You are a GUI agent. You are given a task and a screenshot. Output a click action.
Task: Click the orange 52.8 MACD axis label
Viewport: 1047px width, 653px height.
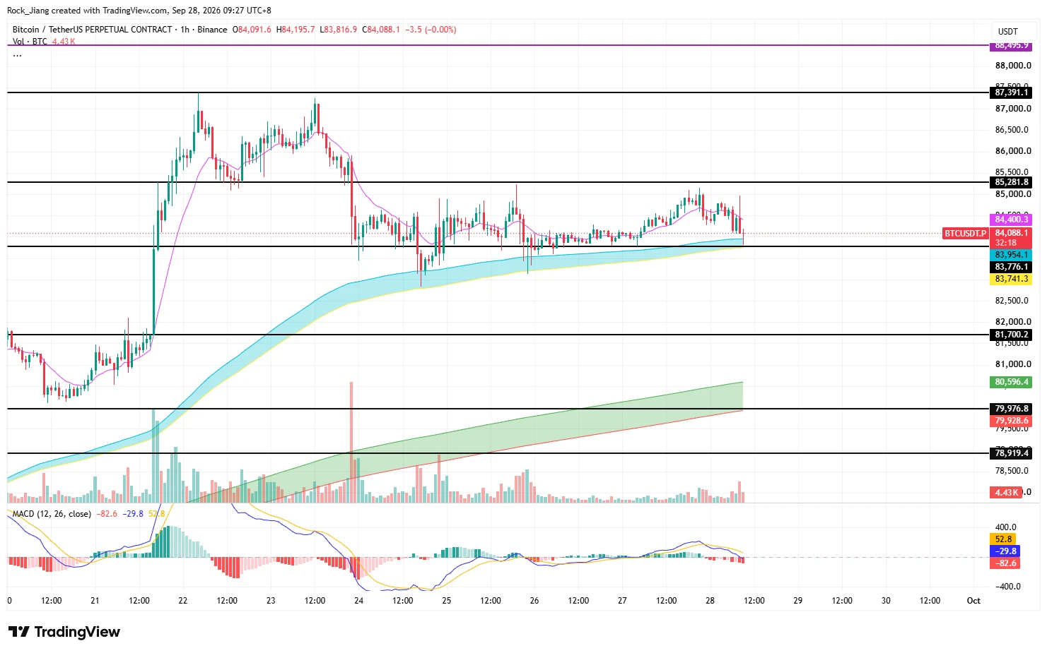point(1004,539)
